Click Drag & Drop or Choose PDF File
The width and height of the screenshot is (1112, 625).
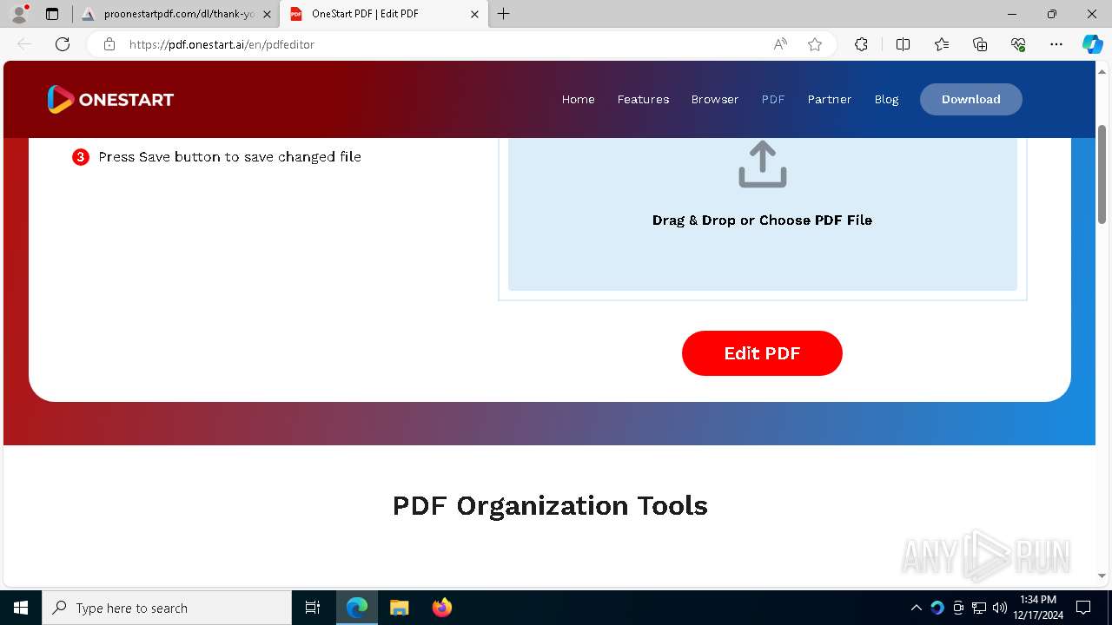[x=762, y=220]
